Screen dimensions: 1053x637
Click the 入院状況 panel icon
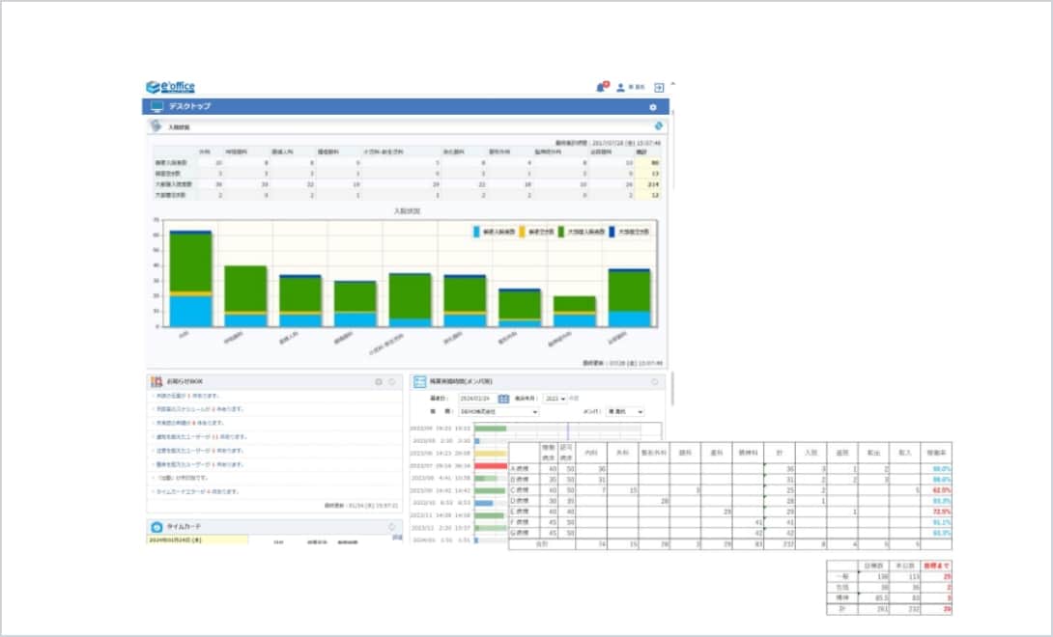(x=157, y=125)
